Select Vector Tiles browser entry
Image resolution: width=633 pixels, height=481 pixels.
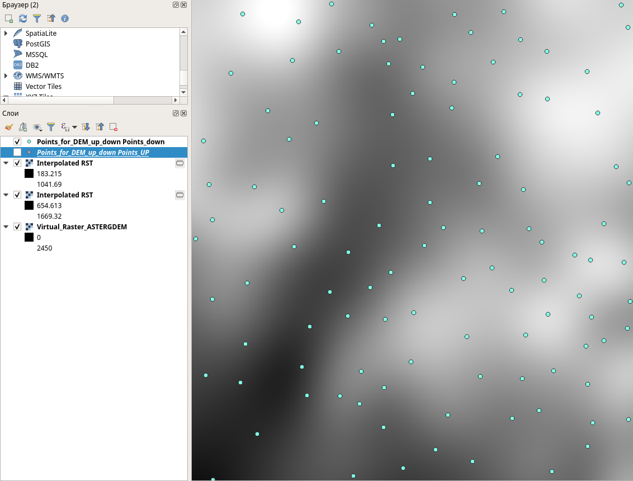point(43,87)
